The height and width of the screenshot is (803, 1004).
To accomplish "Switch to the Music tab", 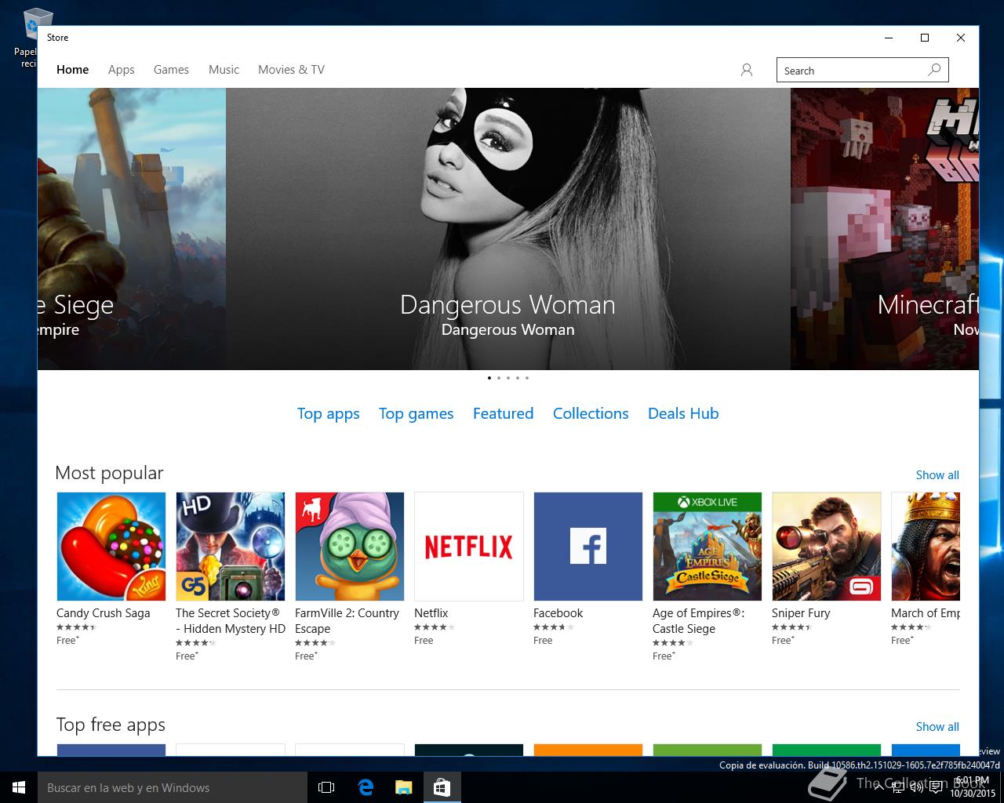I will point(224,70).
